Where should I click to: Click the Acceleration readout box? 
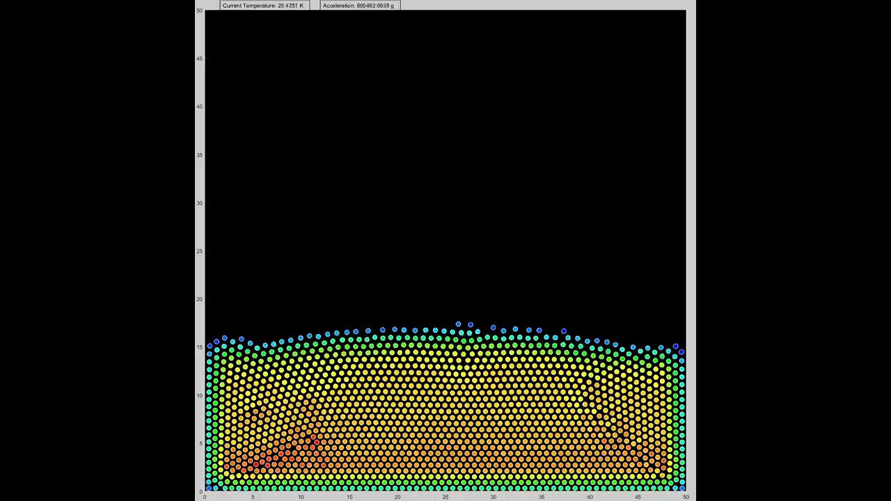359,6
